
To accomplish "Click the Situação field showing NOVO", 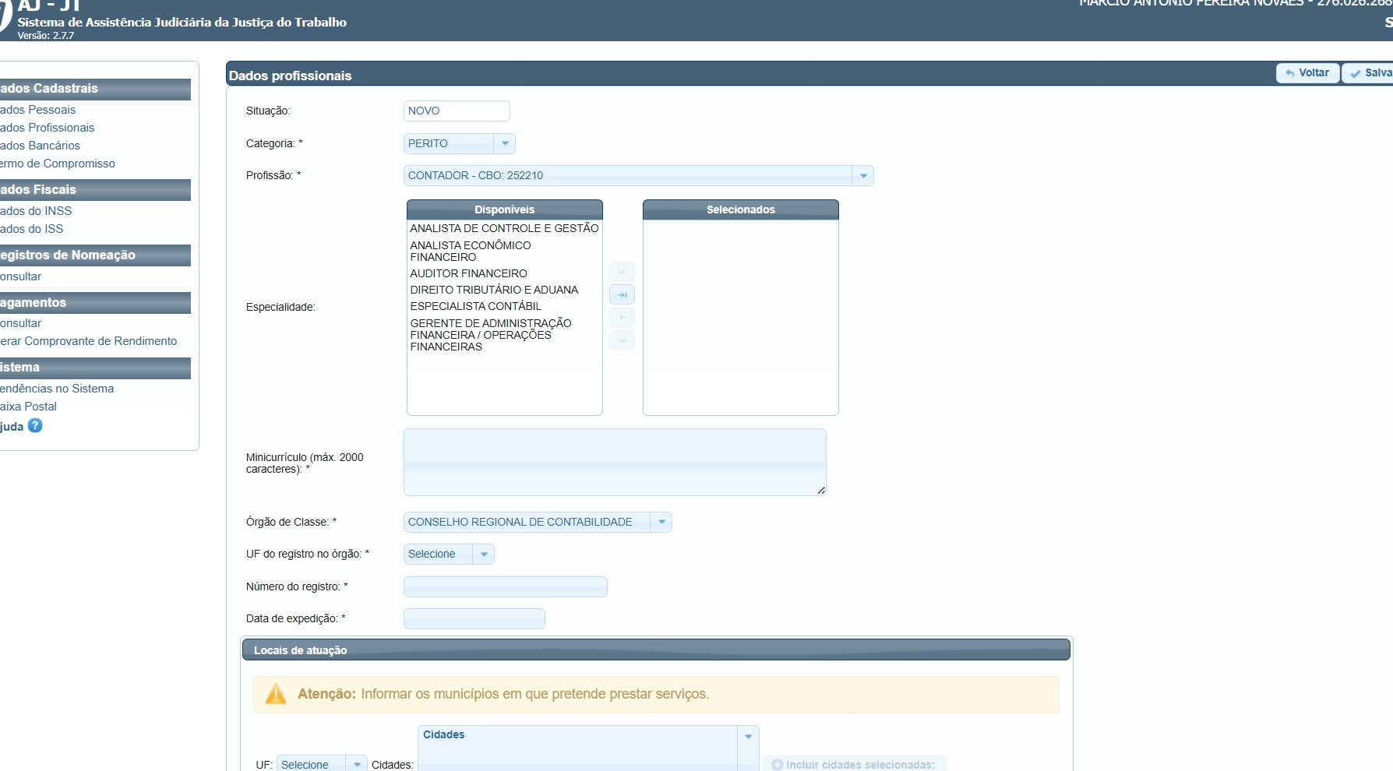I will coord(457,111).
